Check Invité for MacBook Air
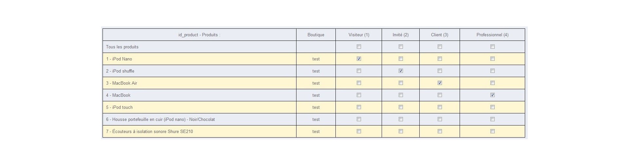The width and height of the screenshot is (629, 166). (x=401, y=83)
